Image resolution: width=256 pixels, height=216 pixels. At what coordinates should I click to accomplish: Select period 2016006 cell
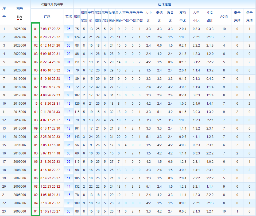20,104
